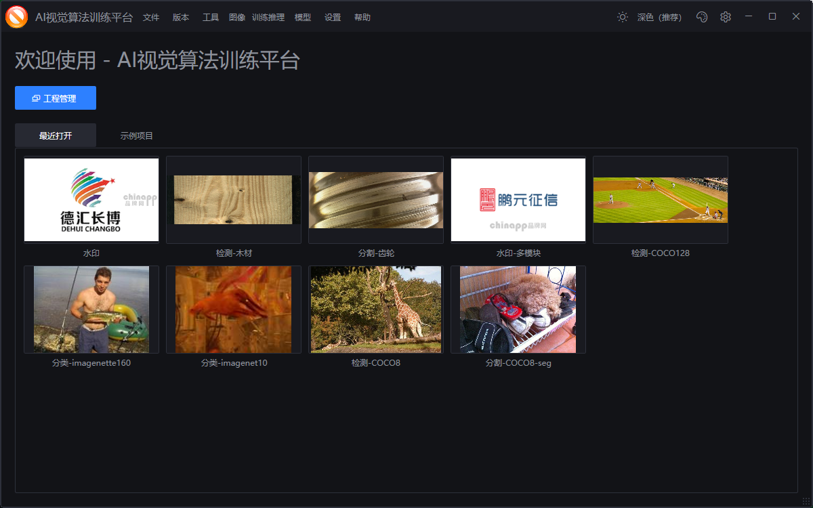Click the 检测-COCO8 label text
Screen dimensions: 813x508
coord(376,363)
